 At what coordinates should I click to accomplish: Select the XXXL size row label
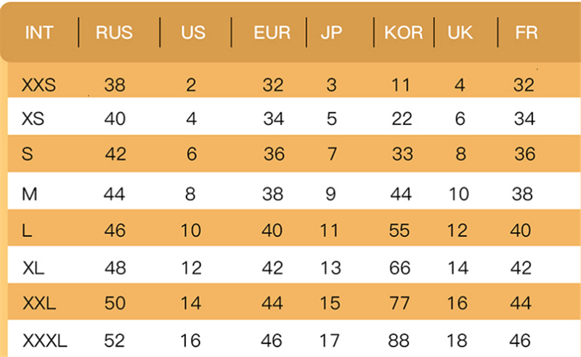coord(45,340)
